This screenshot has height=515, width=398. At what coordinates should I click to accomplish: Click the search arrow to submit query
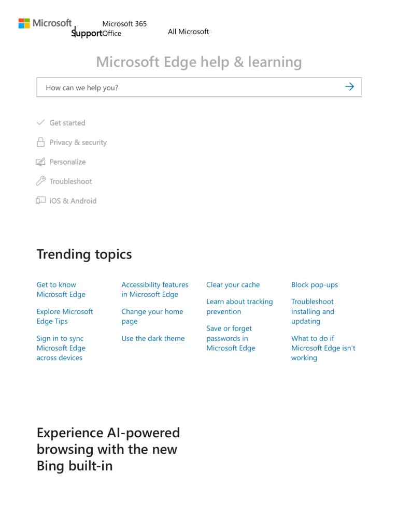click(349, 87)
